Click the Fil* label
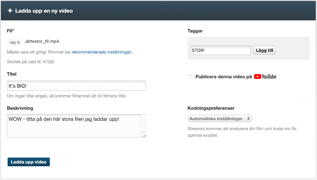Screen dimensions: 317x180 [x=10, y=31]
